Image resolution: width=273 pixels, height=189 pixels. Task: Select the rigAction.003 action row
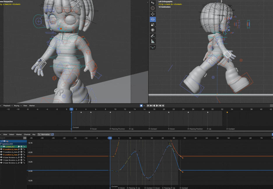click(13, 144)
